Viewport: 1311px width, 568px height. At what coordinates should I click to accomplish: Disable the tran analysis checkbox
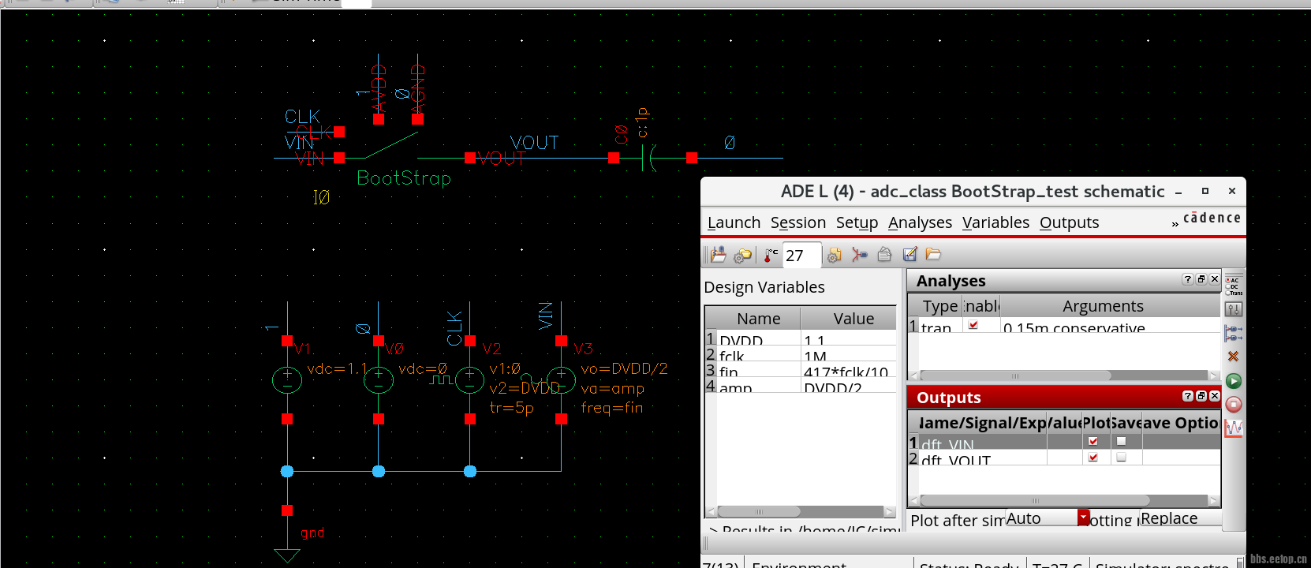[973, 325]
